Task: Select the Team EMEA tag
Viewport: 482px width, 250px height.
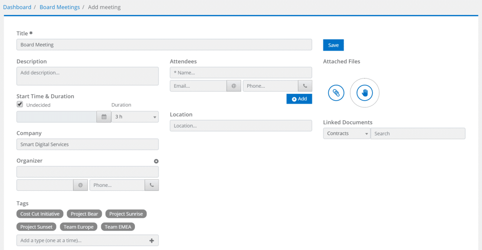Action: click(x=118, y=227)
